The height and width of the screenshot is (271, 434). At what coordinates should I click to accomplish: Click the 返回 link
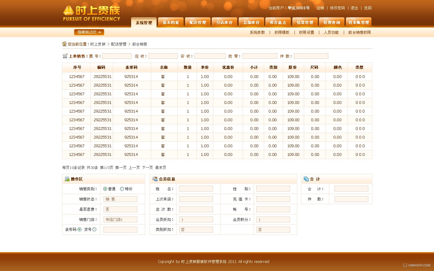tap(368, 8)
